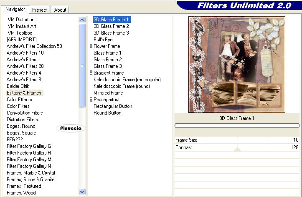Choose Passepartout filter
Image resolution: width=302 pixels, height=197 pixels.
pos(107,100)
